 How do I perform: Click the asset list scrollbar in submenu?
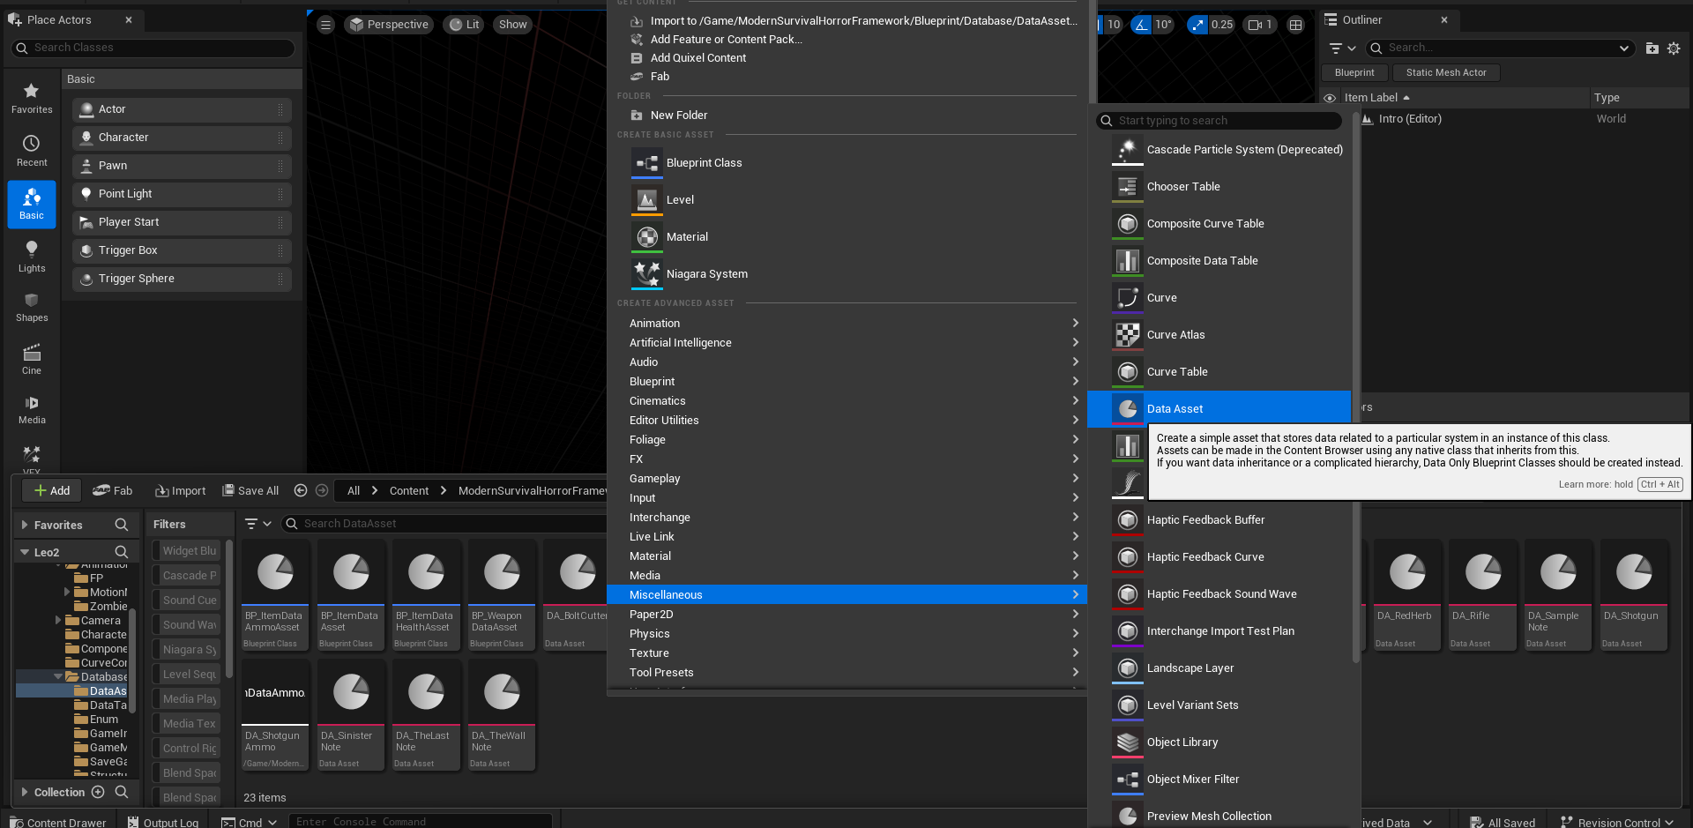(1356, 397)
